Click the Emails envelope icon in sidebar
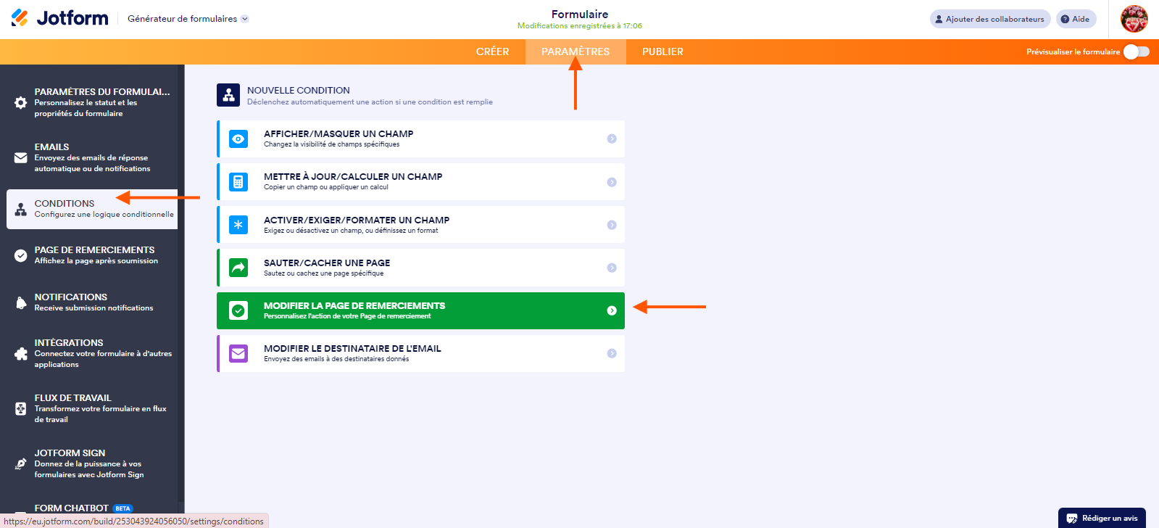Viewport: 1159px width, 528px height. (21, 157)
